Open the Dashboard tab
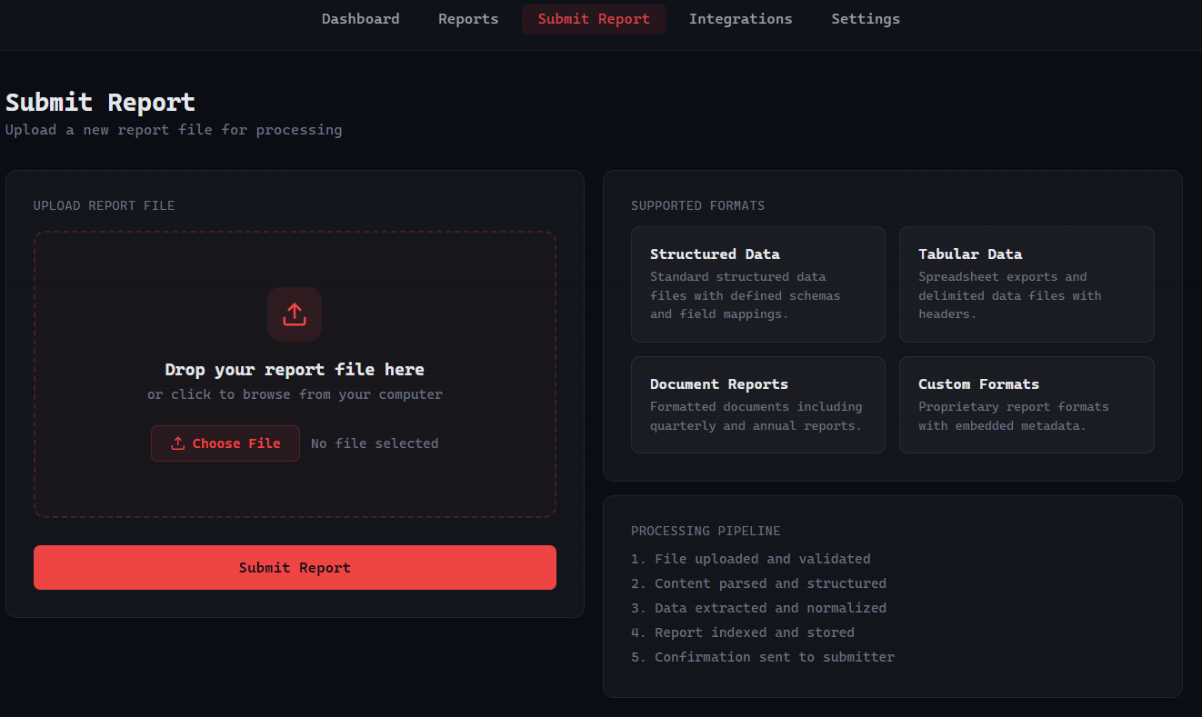This screenshot has width=1202, height=717. (x=360, y=19)
